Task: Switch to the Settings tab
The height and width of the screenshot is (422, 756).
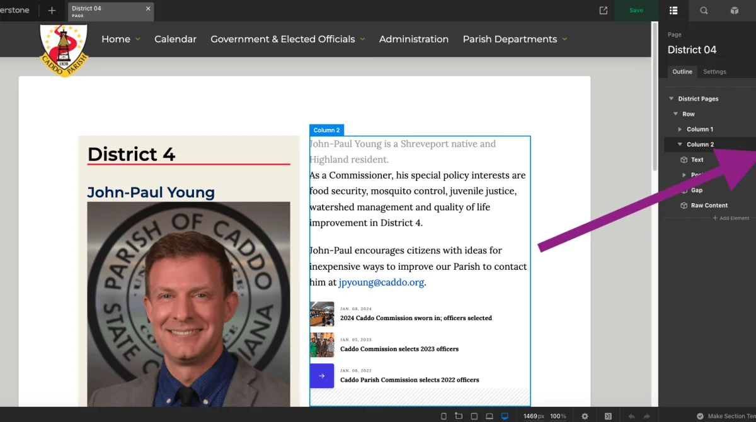Action: (x=714, y=72)
